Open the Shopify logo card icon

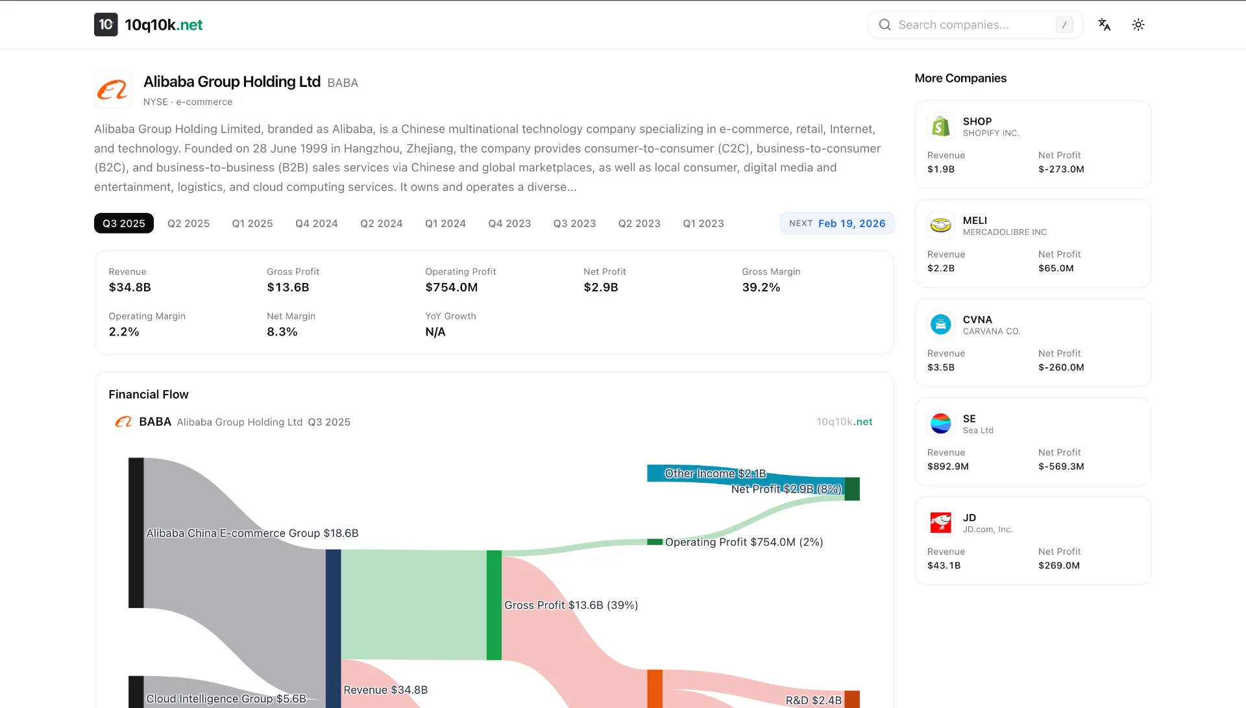point(940,127)
